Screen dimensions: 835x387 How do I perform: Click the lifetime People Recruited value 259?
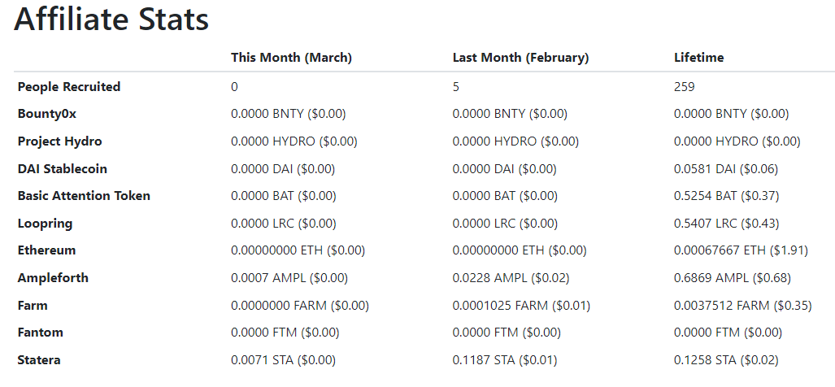[x=685, y=87]
